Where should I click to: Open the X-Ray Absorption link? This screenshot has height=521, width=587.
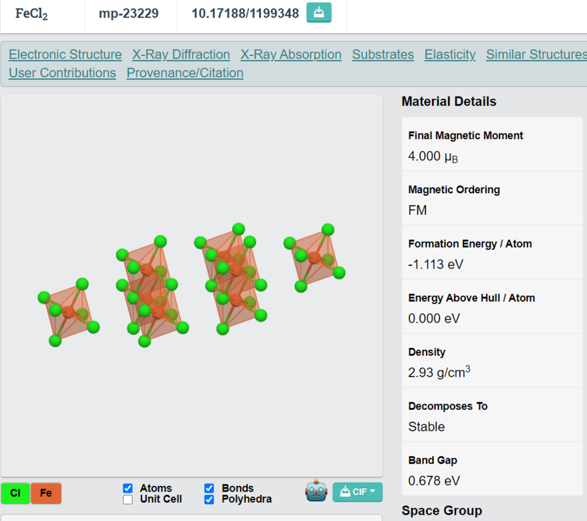pyautogui.click(x=291, y=55)
